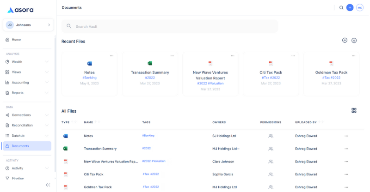This screenshot has height=192, width=370.
Task: Click the Excel icon on Transaction Summary card
Action: point(150,63)
